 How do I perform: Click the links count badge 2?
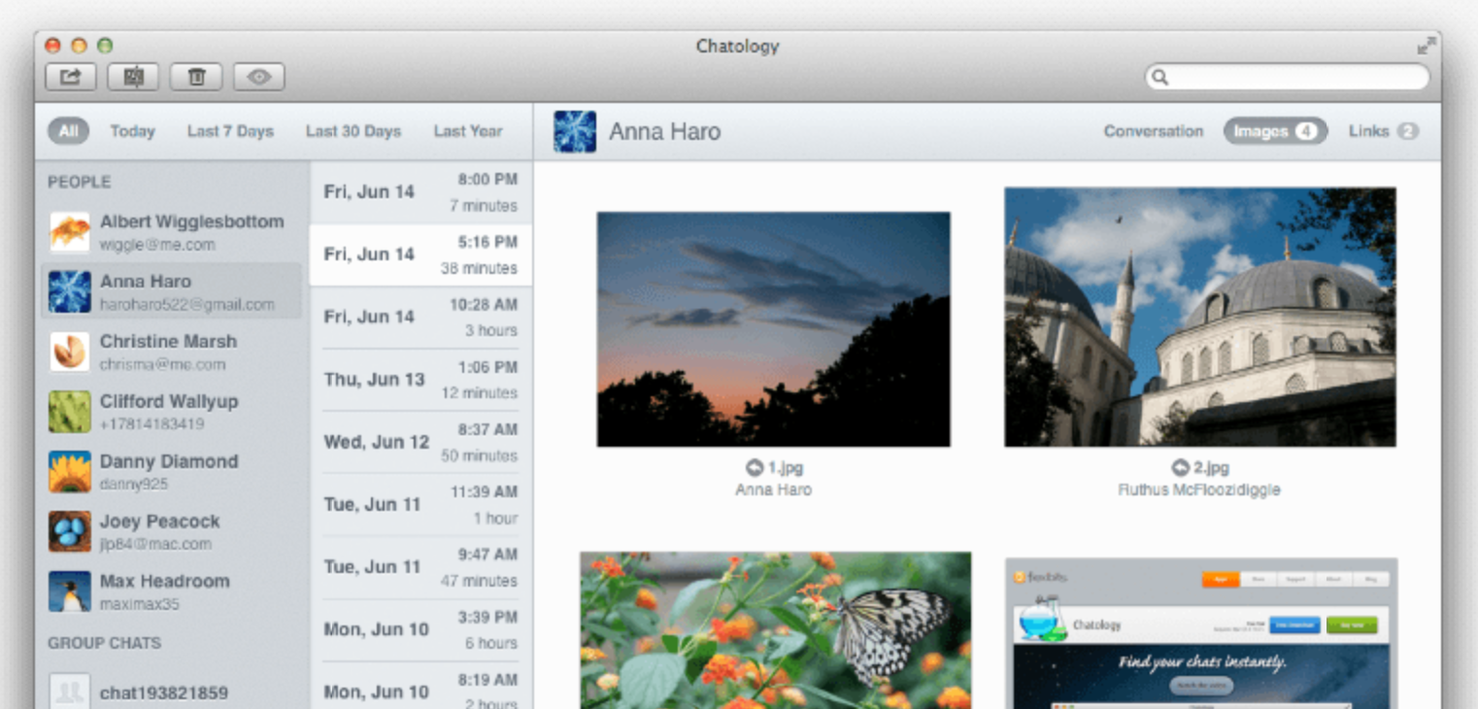(x=1408, y=131)
